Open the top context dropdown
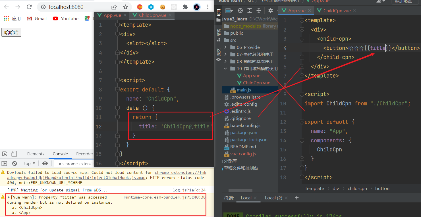The width and height of the screenshot is (421, 217). pyautogui.click(x=30, y=163)
